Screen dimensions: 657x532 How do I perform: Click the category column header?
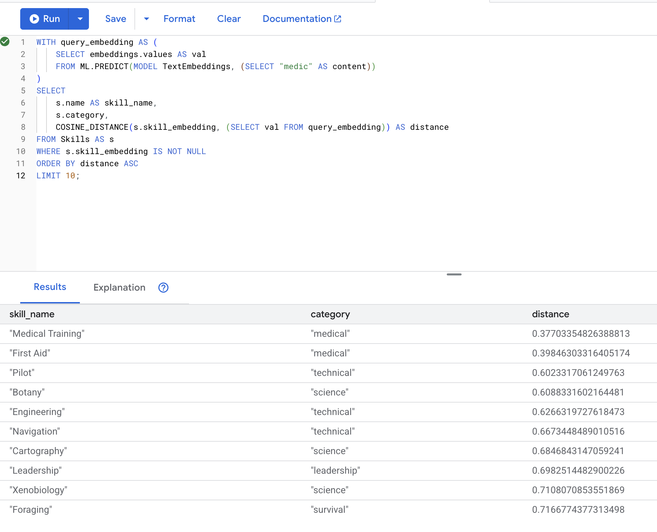(x=330, y=314)
